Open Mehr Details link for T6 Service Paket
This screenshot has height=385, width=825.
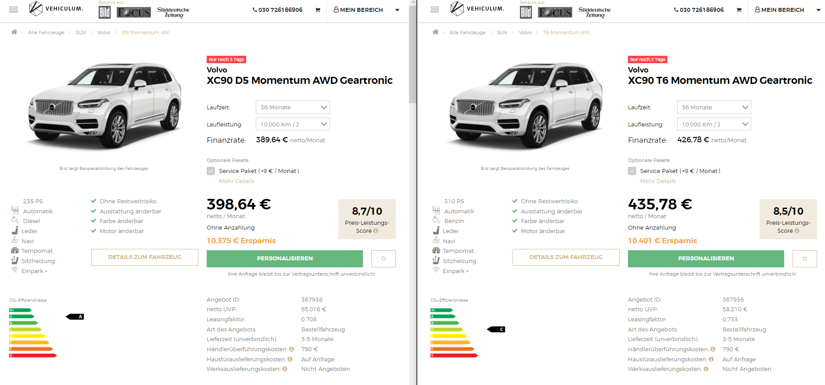(658, 181)
